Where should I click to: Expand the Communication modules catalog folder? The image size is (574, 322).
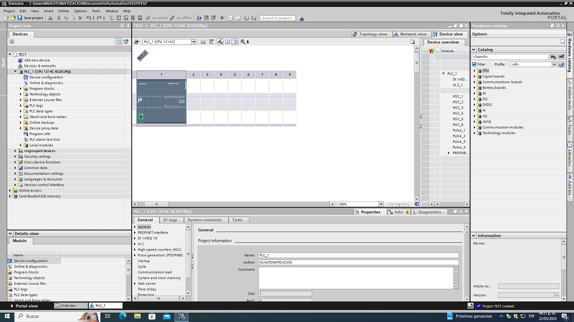[474, 127]
